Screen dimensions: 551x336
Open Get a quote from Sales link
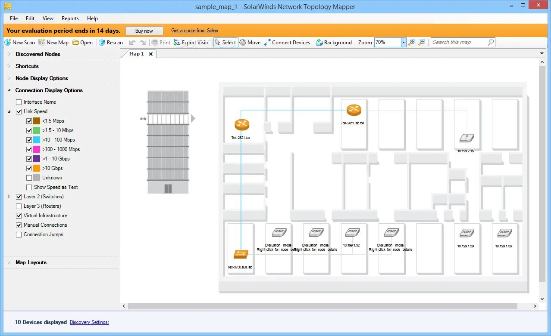(194, 31)
